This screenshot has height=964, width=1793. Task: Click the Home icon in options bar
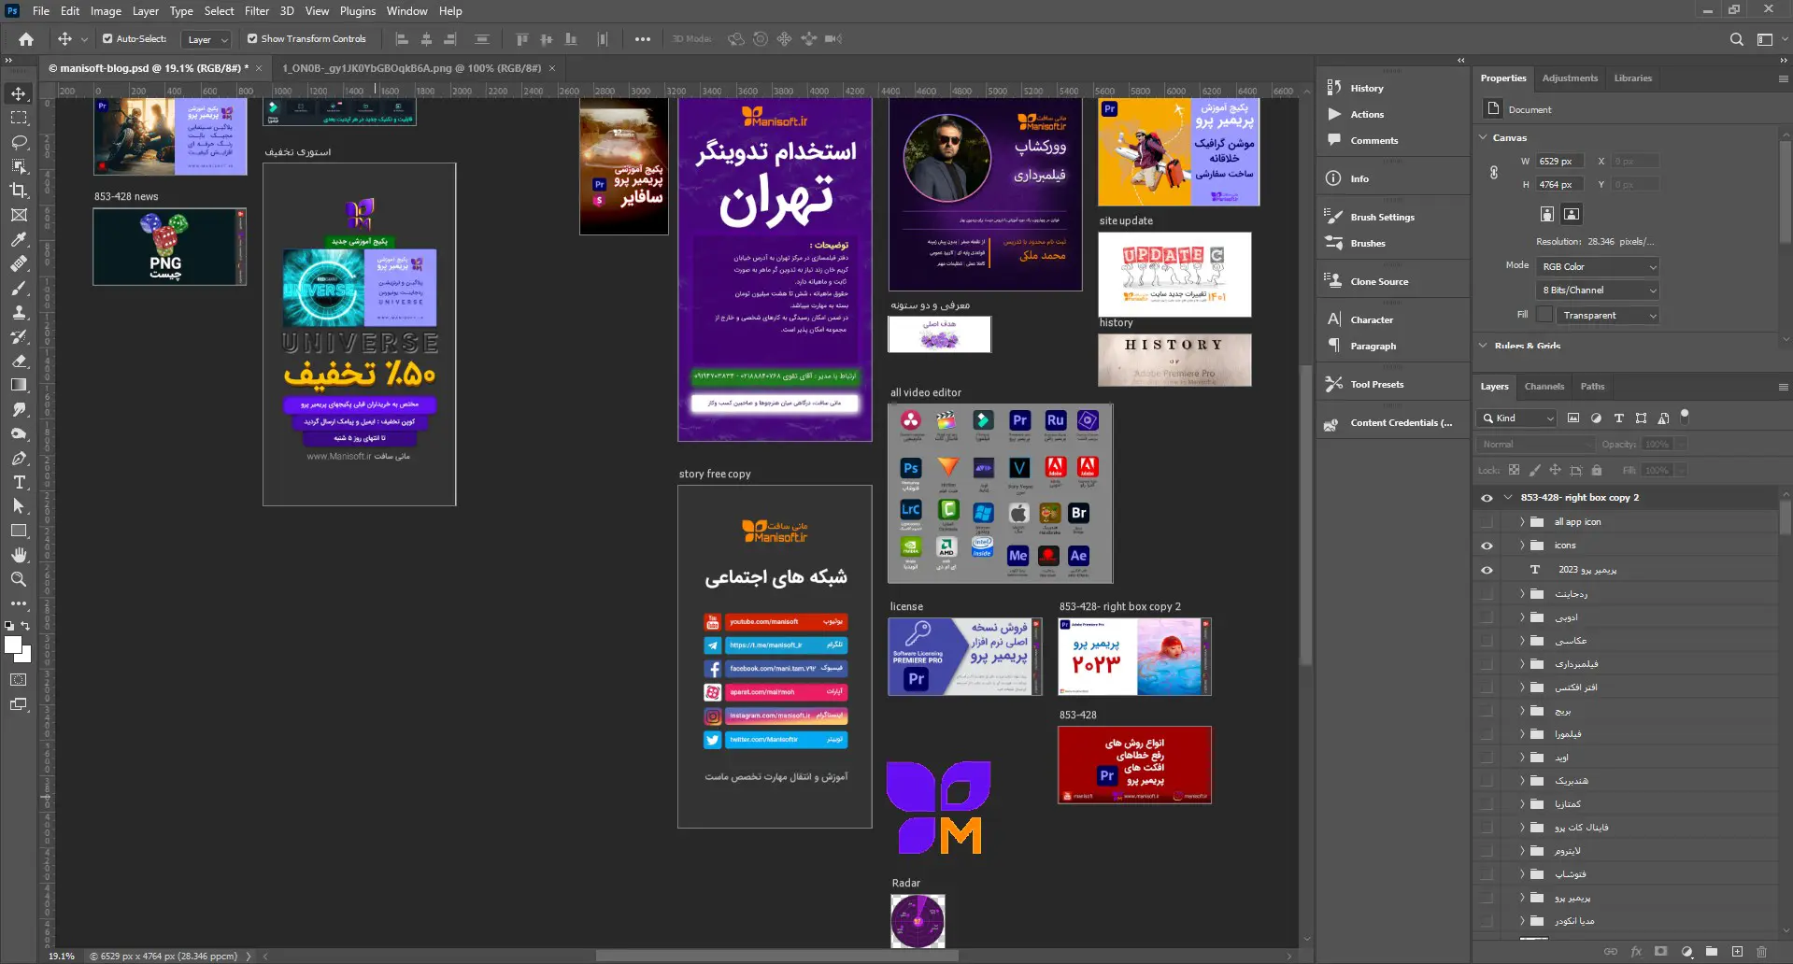click(26, 39)
